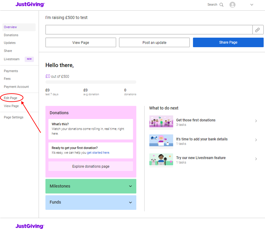Expand Get those first donations chevron
The height and width of the screenshot is (229, 265).
tap(256, 121)
